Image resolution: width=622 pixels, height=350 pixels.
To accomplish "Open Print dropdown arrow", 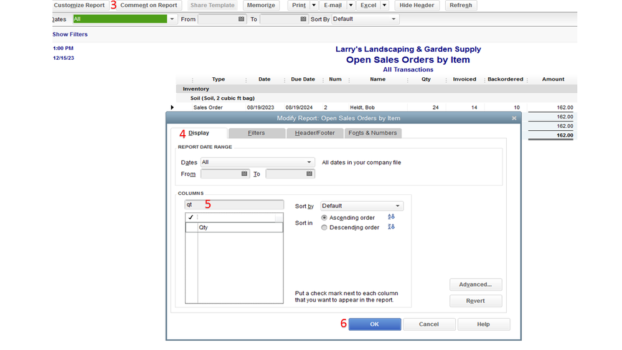I will pyautogui.click(x=314, y=5).
